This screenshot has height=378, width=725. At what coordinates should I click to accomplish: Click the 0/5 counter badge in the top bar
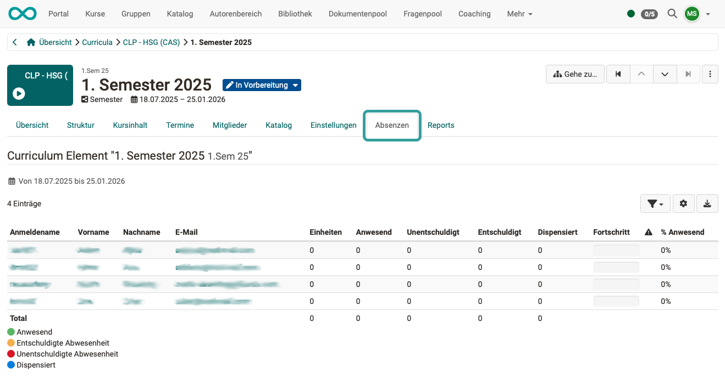(650, 14)
